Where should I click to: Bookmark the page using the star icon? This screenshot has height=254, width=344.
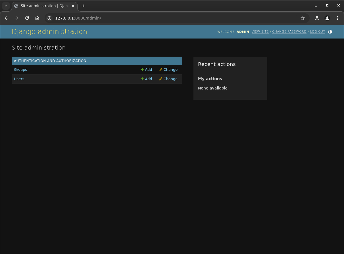[303, 18]
